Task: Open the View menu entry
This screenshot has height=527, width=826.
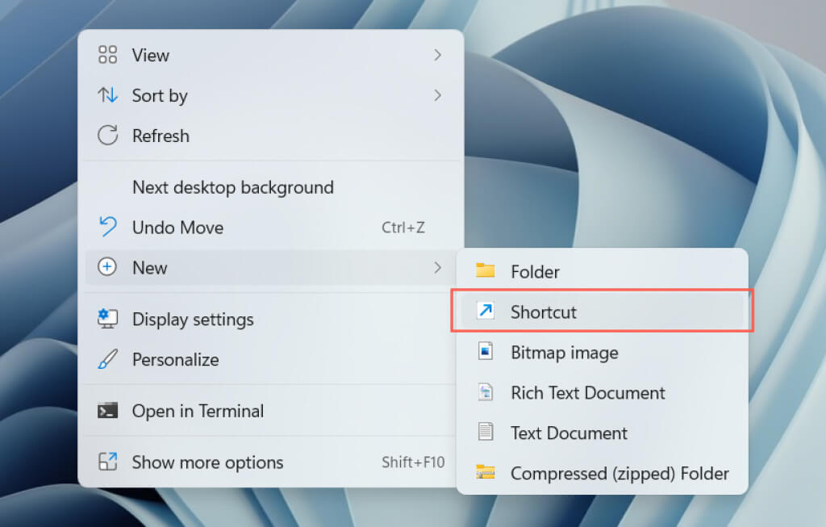Action: pos(270,56)
